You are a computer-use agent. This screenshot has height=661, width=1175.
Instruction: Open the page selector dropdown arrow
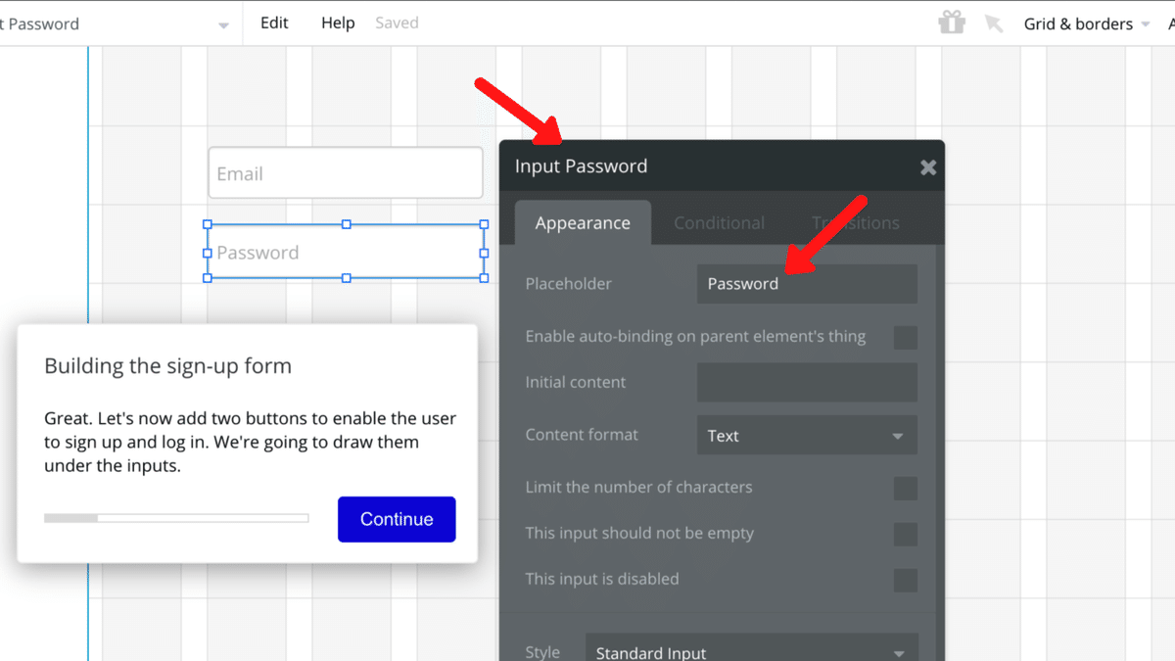coord(224,25)
